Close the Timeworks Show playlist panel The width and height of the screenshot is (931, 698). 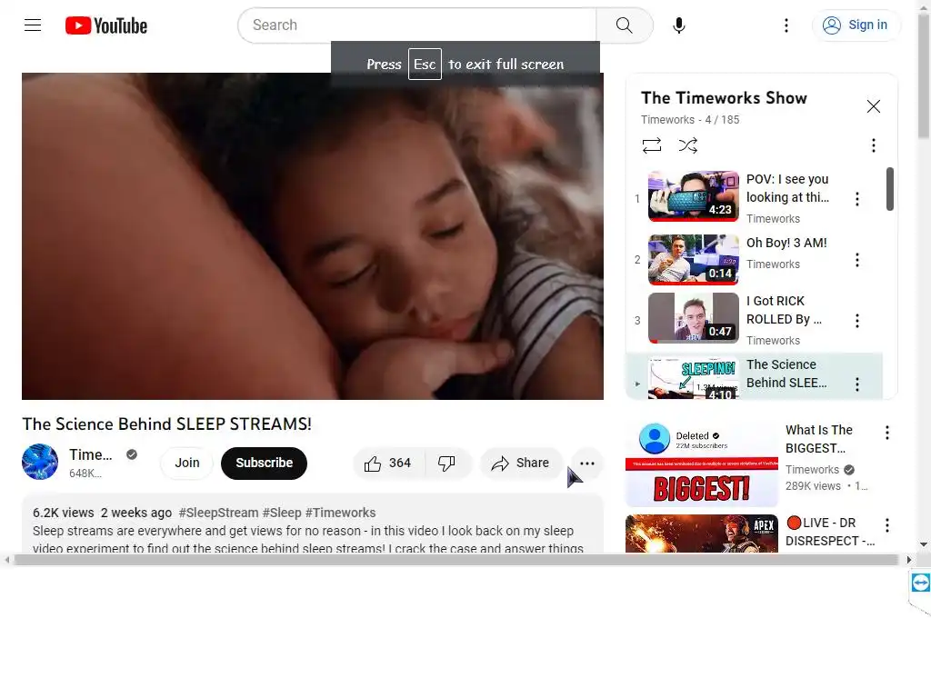(873, 106)
